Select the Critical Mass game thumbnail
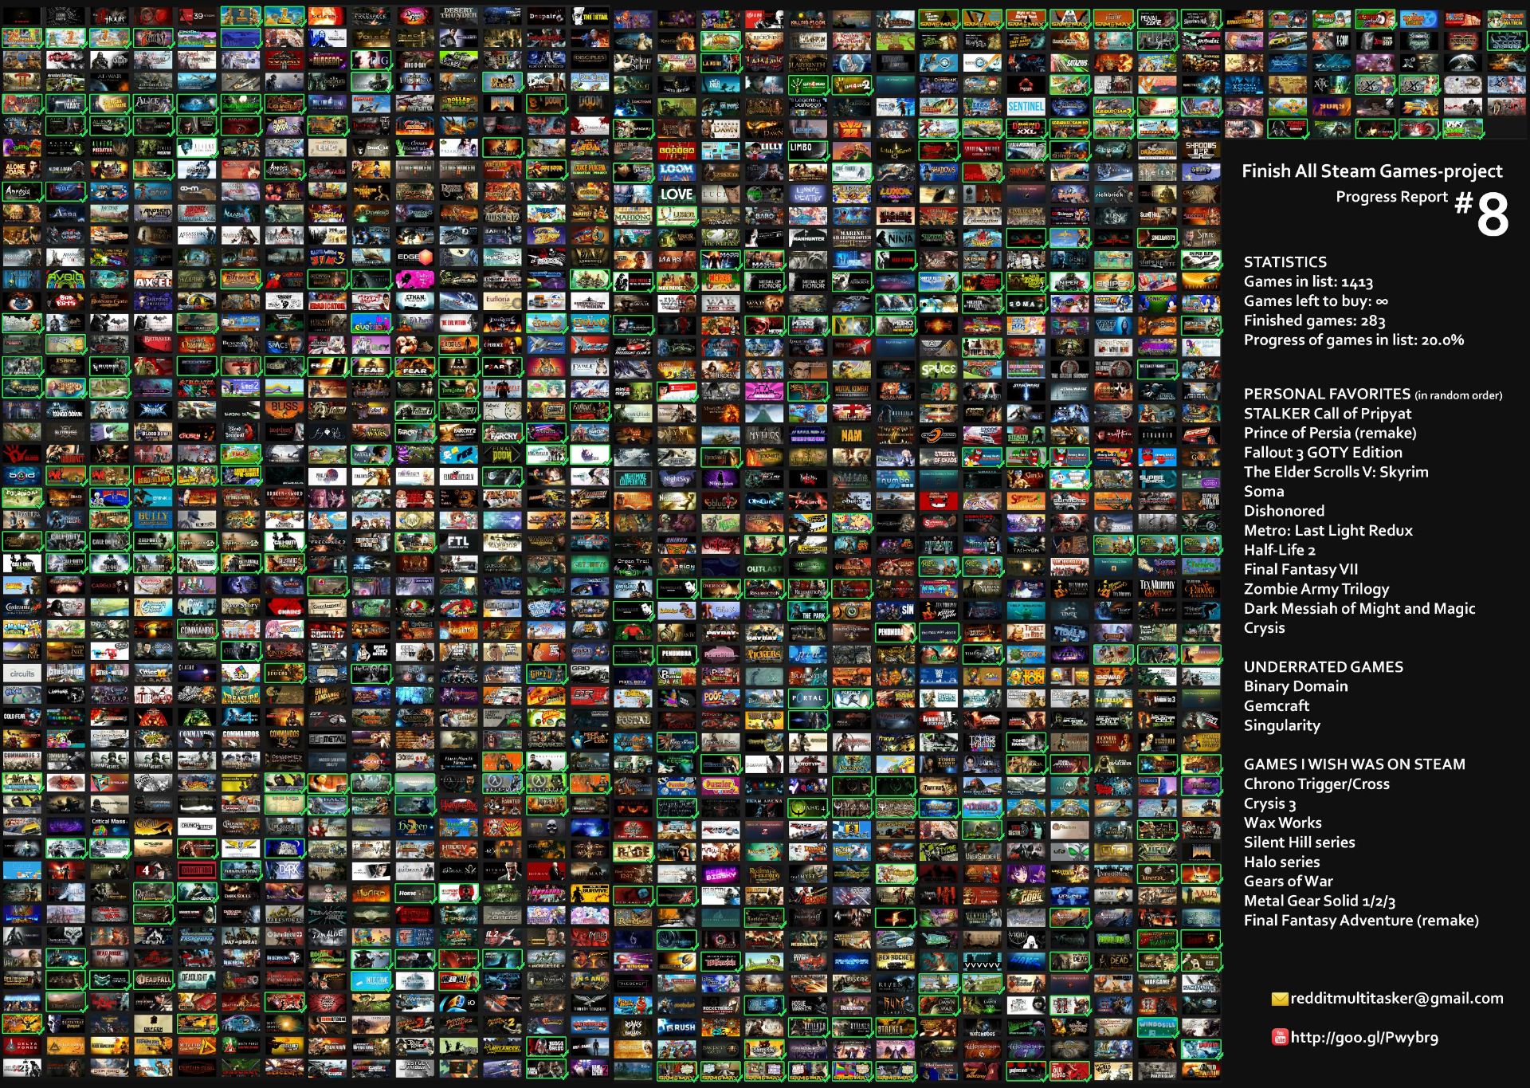 109,825
